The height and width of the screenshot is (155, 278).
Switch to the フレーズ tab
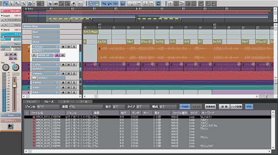(x=48, y=101)
